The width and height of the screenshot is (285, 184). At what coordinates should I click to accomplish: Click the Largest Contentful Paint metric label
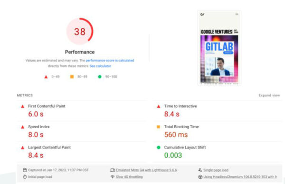(x=49, y=148)
